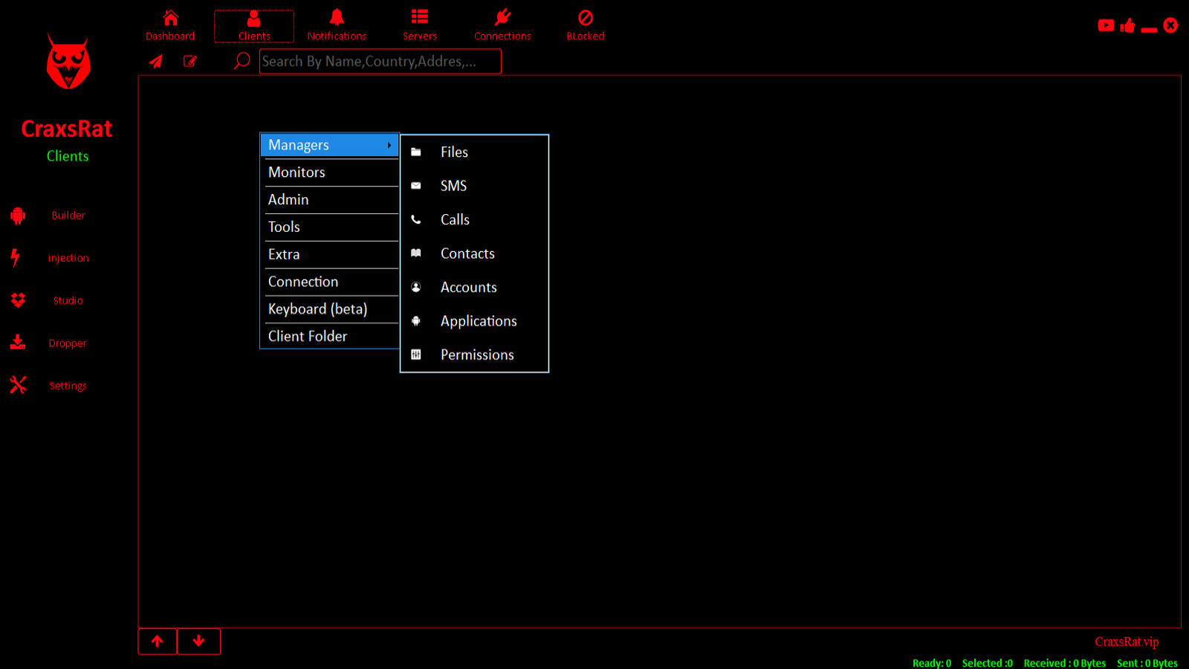
Task: Choose Permissions in Managers submenu
Action: (x=474, y=355)
